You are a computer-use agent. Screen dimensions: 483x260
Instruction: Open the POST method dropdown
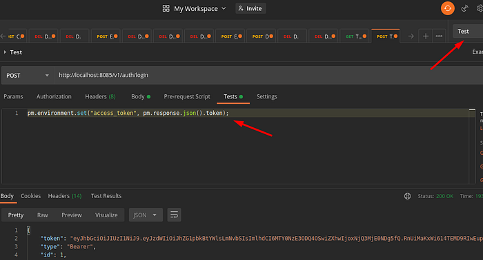tap(28, 76)
